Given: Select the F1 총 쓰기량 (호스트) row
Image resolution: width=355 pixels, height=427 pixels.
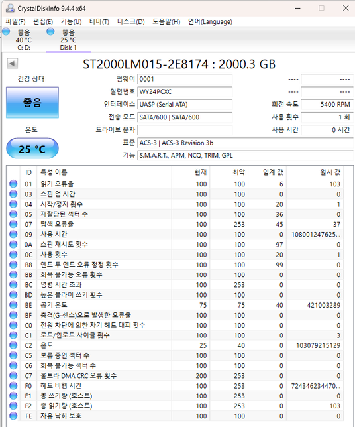Looking at the screenshot, I should click(175, 396).
